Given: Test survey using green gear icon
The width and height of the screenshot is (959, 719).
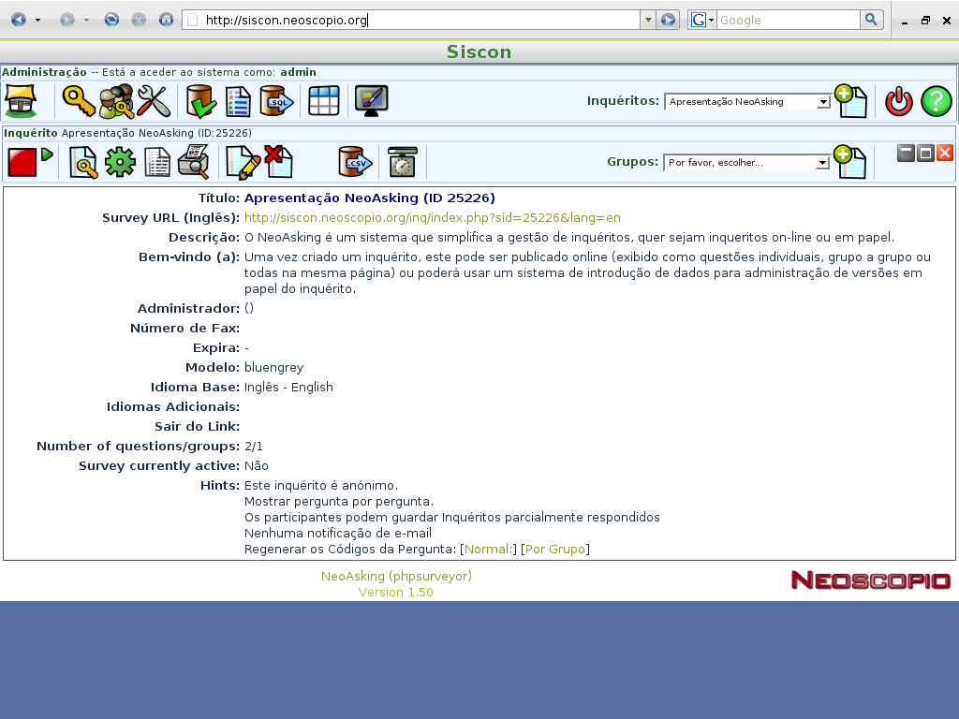Looking at the screenshot, I should (x=120, y=163).
